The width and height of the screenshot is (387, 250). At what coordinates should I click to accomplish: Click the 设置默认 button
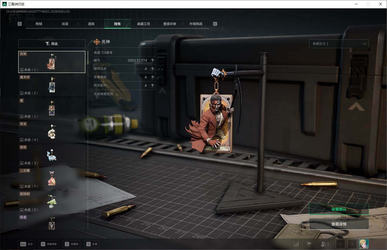[339, 209]
